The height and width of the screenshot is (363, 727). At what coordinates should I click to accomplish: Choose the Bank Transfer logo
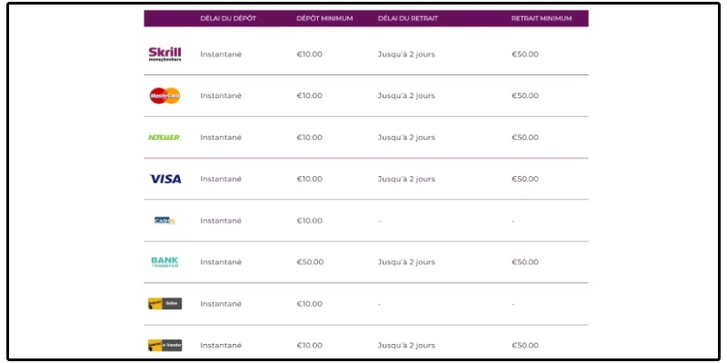(x=164, y=262)
